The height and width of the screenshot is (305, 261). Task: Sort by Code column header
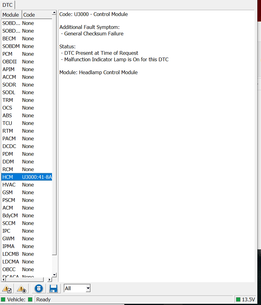coord(36,15)
